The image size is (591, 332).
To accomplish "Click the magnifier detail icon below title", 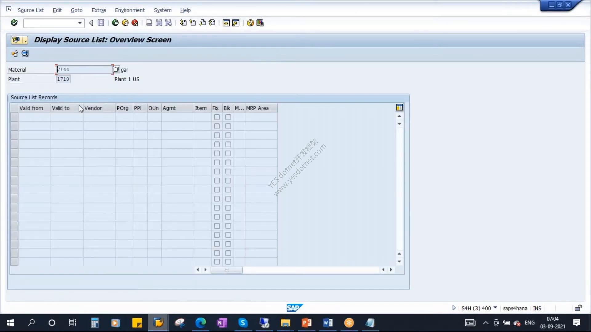I will click(25, 54).
